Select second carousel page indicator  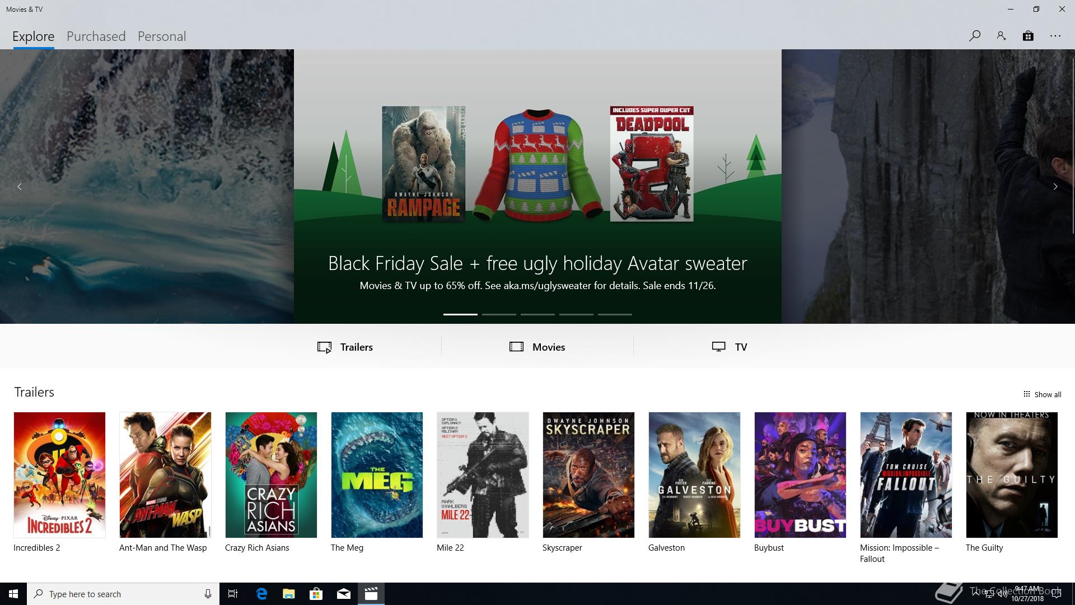click(x=499, y=314)
